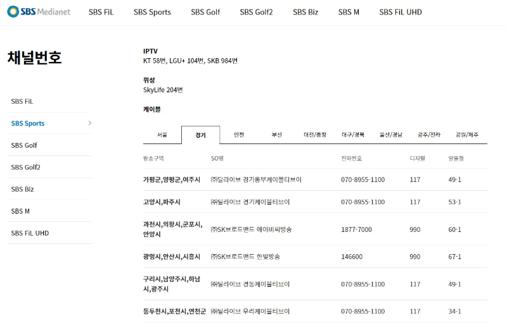
Task: Switch to the 광주/전라 region tab
Action: (x=429, y=135)
